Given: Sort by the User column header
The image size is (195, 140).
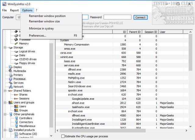Looking at the screenshot, I should click(171, 32).
